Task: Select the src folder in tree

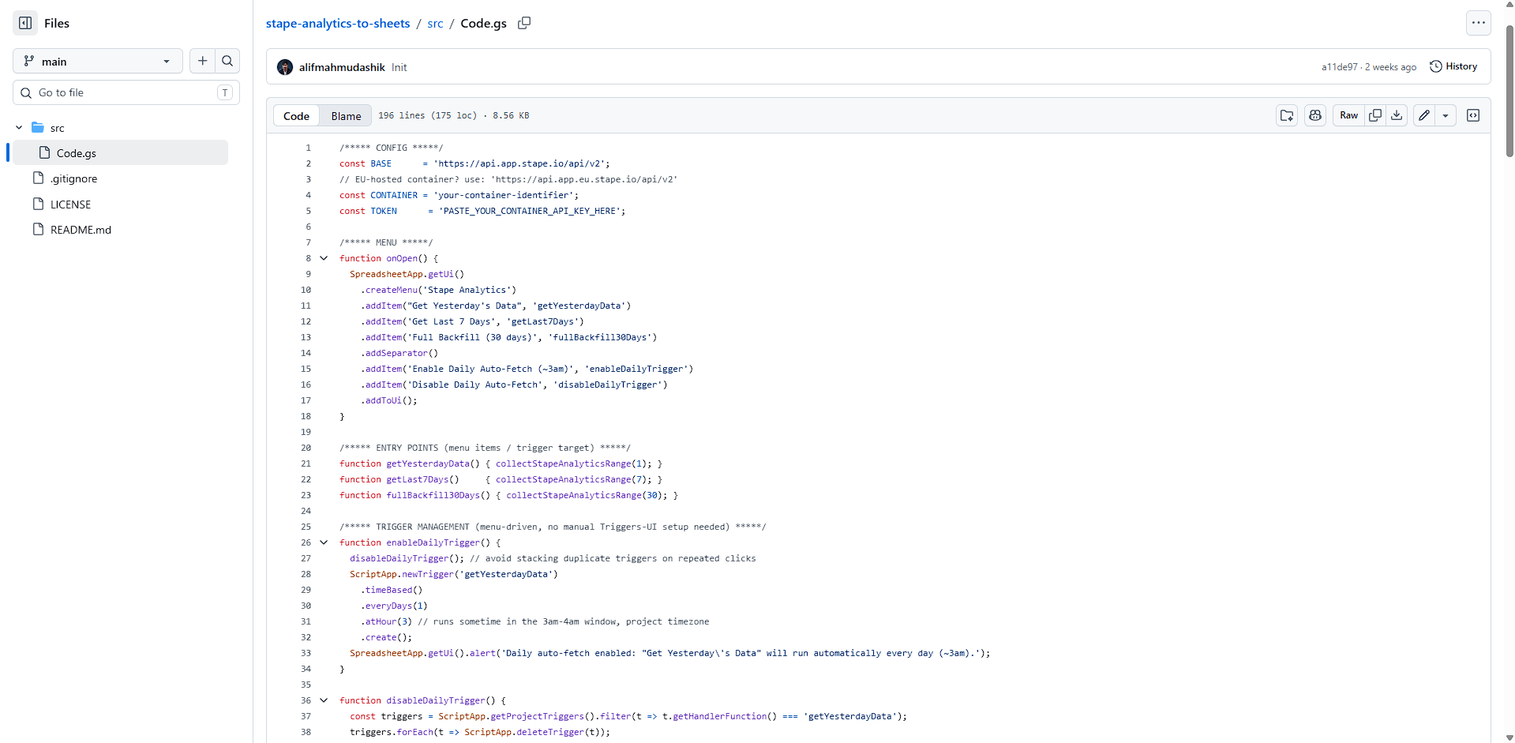Action: (58, 128)
